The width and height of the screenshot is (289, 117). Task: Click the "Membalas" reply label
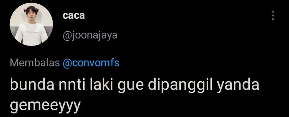pos(35,63)
